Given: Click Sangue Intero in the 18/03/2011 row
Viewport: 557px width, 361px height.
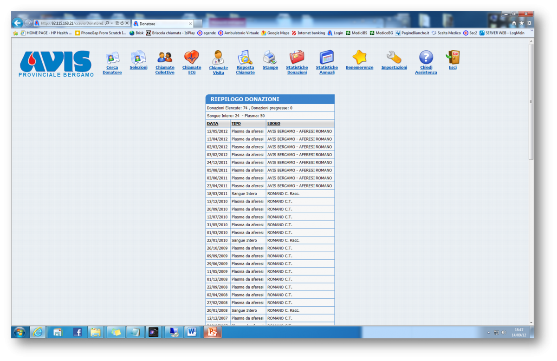Looking at the screenshot, I should [x=244, y=194].
